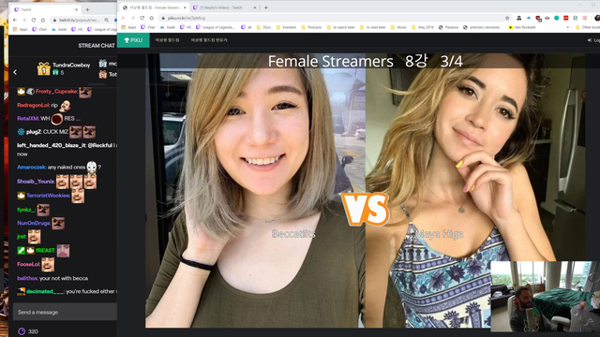
Task: Open the second Korean menu item in PIKU navbar
Action: click(x=209, y=40)
